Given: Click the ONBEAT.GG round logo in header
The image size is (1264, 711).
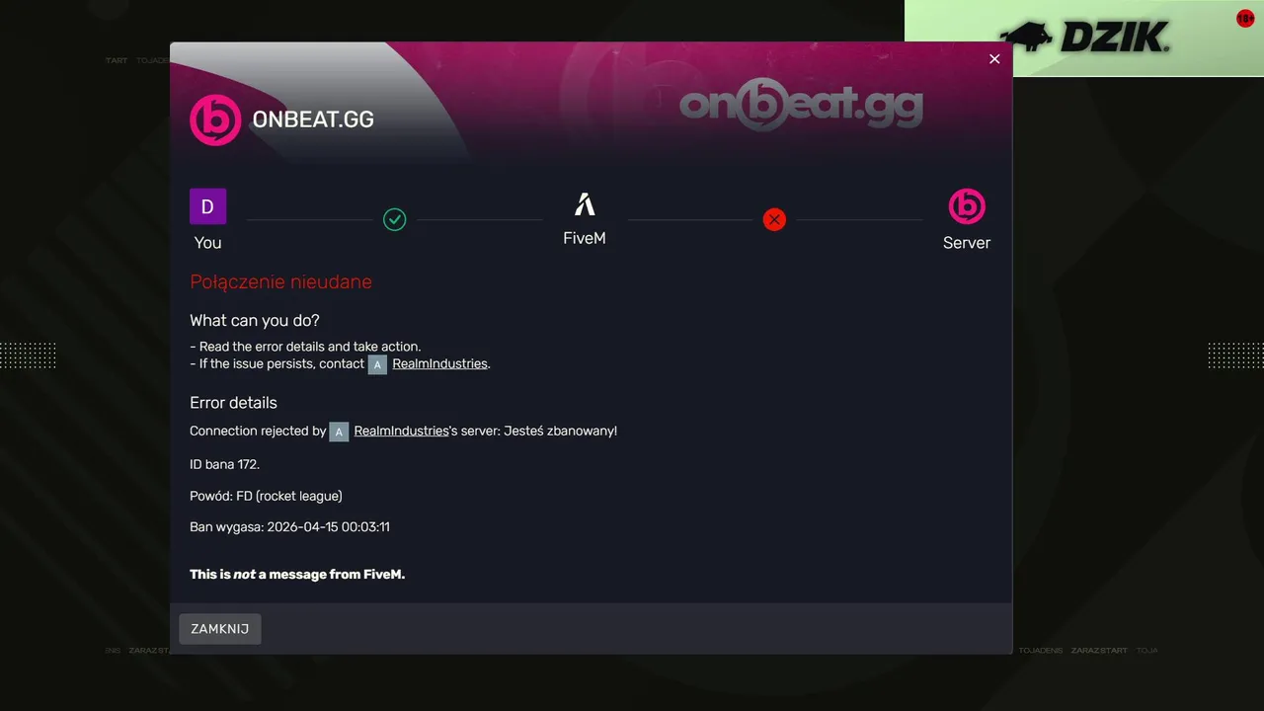Looking at the screenshot, I should [x=215, y=119].
